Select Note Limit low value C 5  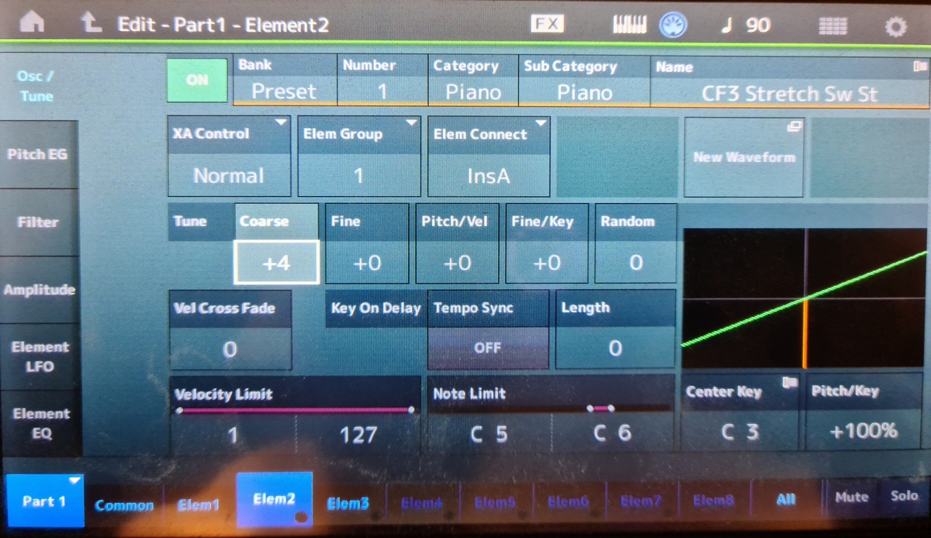coord(489,434)
